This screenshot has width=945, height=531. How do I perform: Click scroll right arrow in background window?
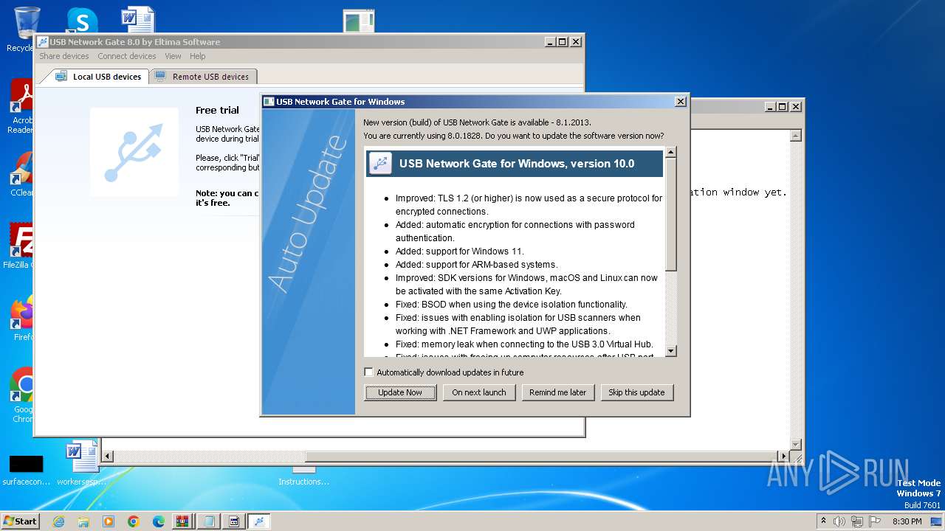coord(784,457)
